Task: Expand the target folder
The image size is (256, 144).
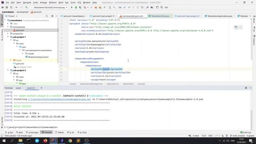Action: (x=11, y=60)
